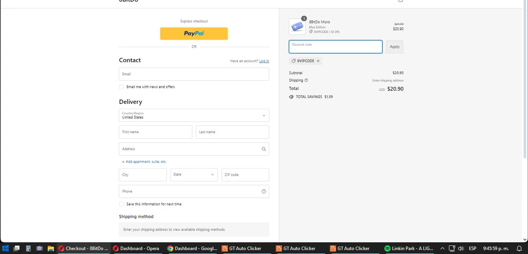Click the Log in link
The image size is (528, 254).
click(x=264, y=61)
